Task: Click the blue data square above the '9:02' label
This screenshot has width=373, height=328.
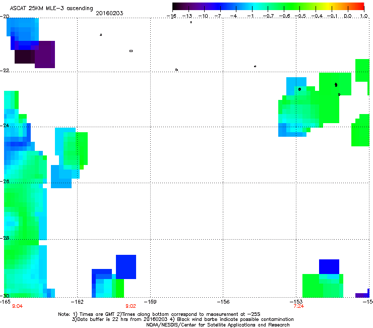Action: point(126,267)
